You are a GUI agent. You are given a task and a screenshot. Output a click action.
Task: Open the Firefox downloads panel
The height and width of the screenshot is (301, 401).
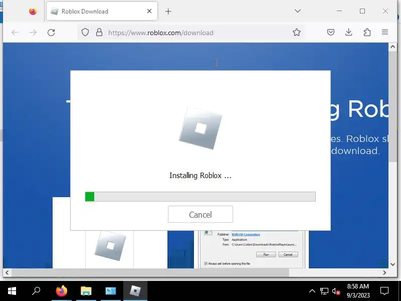tap(348, 32)
